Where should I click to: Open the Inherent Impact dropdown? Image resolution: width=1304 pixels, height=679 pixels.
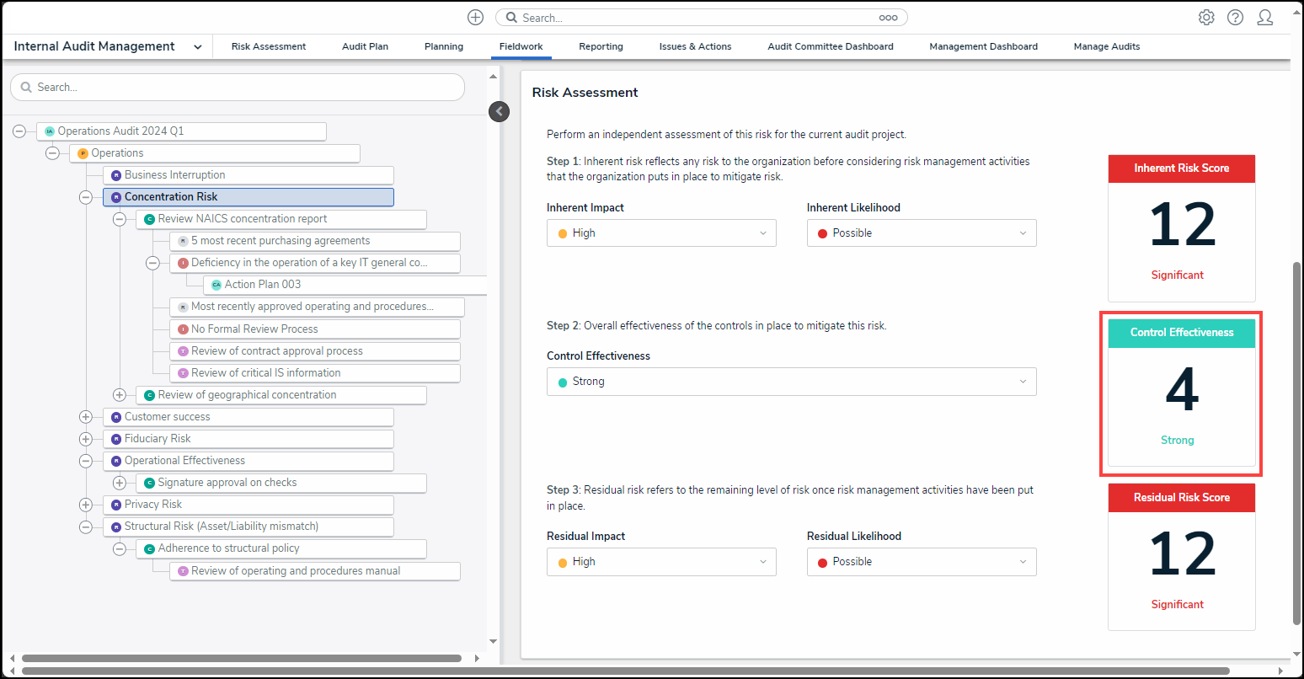661,233
